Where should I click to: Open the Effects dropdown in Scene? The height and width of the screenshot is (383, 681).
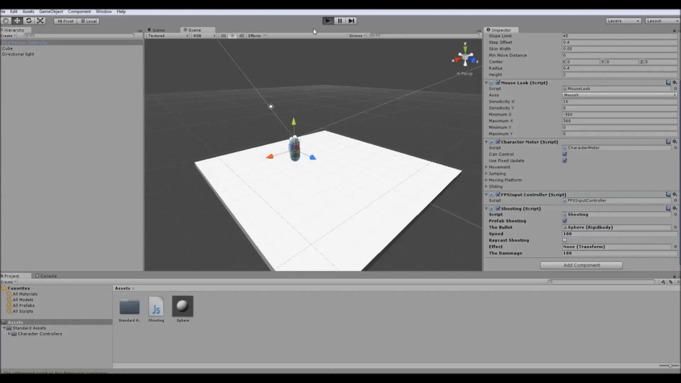click(256, 36)
